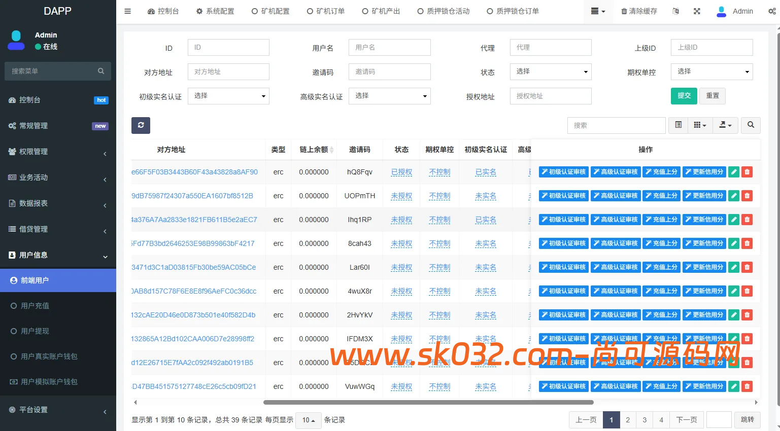Click 清除缓存 in the top bar

(x=639, y=11)
